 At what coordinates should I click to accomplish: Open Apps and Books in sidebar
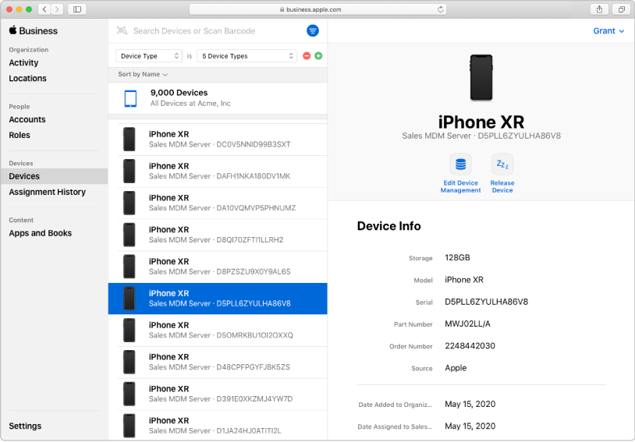pos(40,234)
